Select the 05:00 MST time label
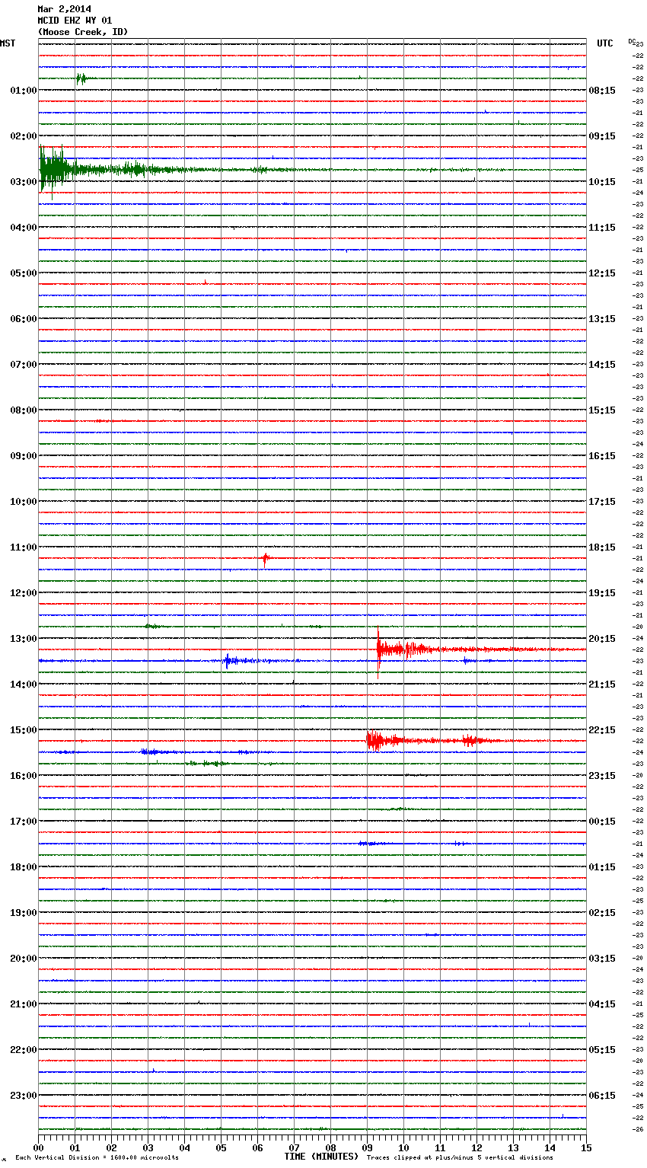The height and width of the screenshot is (1168, 647). click(x=23, y=273)
